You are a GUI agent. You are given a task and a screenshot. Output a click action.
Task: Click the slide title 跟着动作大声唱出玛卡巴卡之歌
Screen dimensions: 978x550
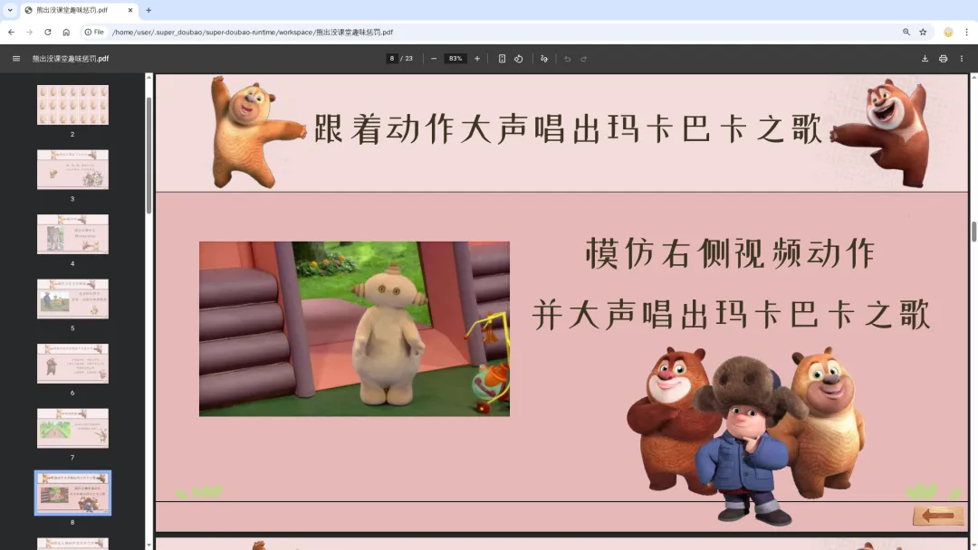[x=568, y=129]
